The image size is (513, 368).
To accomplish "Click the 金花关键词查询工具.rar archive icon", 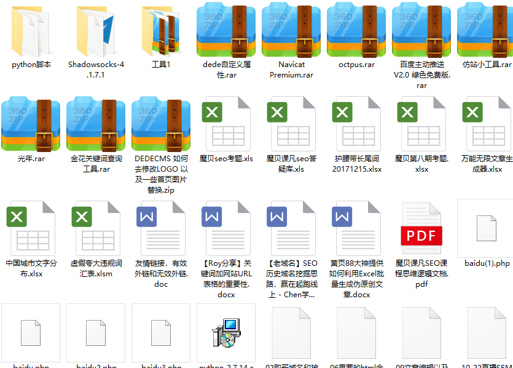I will click(96, 124).
